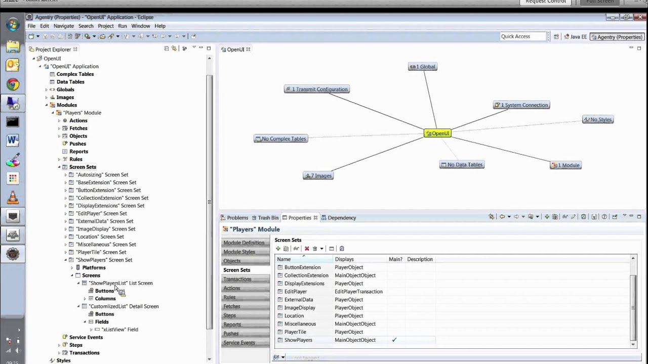Click the Quick Access search field
This screenshot has height=364, width=648.
click(x=523, y=36)
